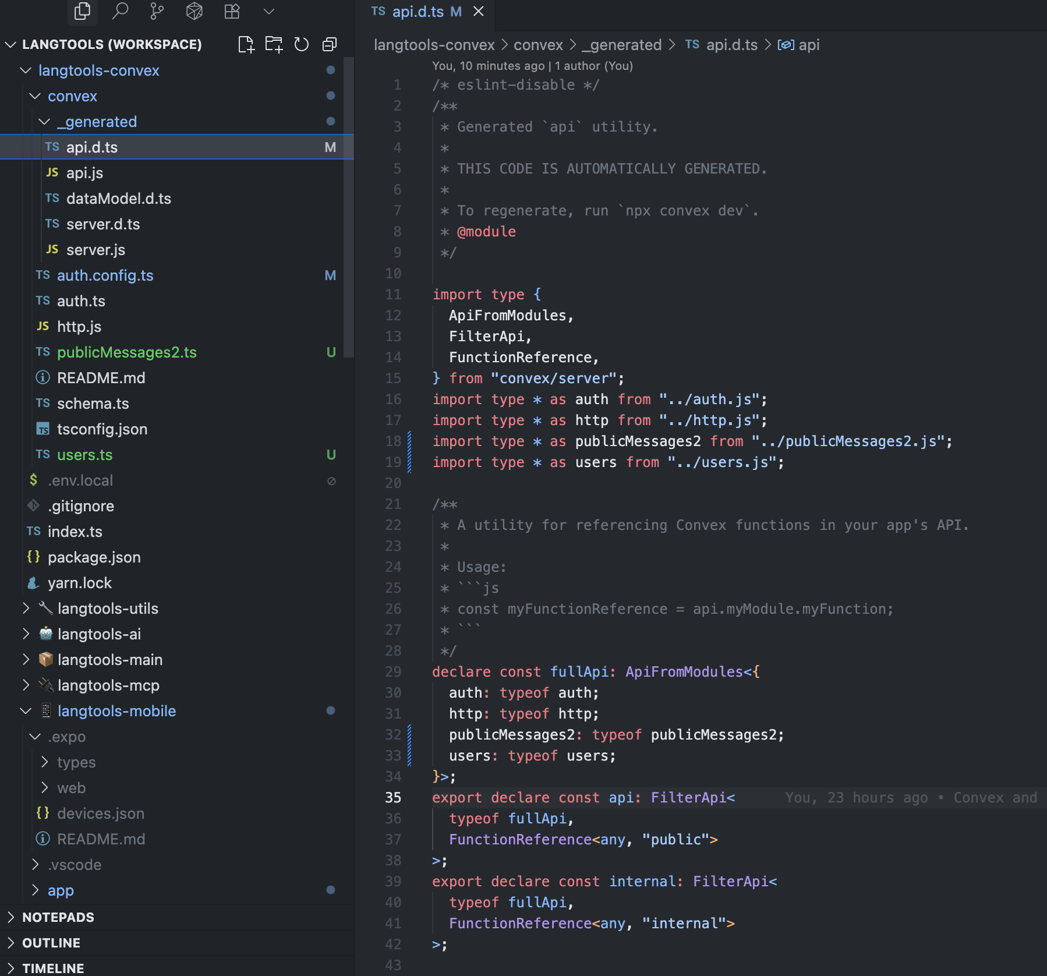Open the Search view icon

[x=120, y=11]
